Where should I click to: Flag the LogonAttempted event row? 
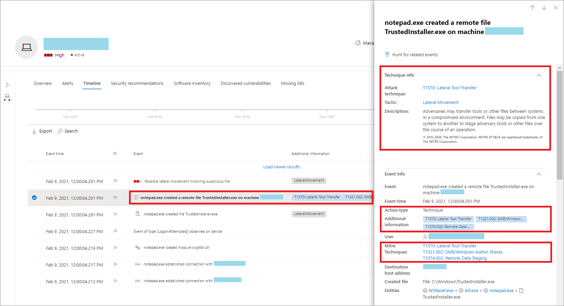(115, 231)
